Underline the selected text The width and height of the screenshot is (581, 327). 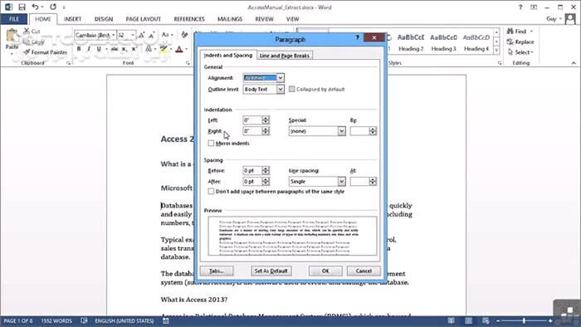click(99, 49)
